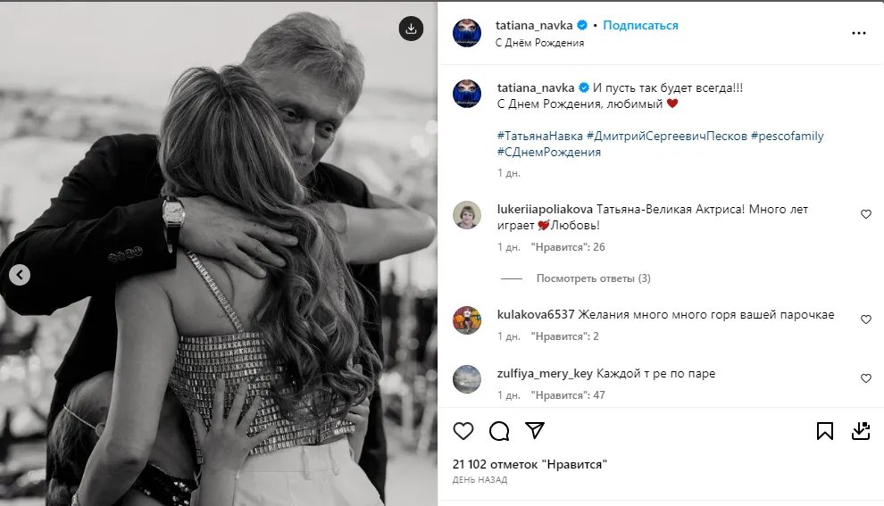Like lukeriiapoliakova's comment
This screenshot has height=506, width=884.
(865, 214)
